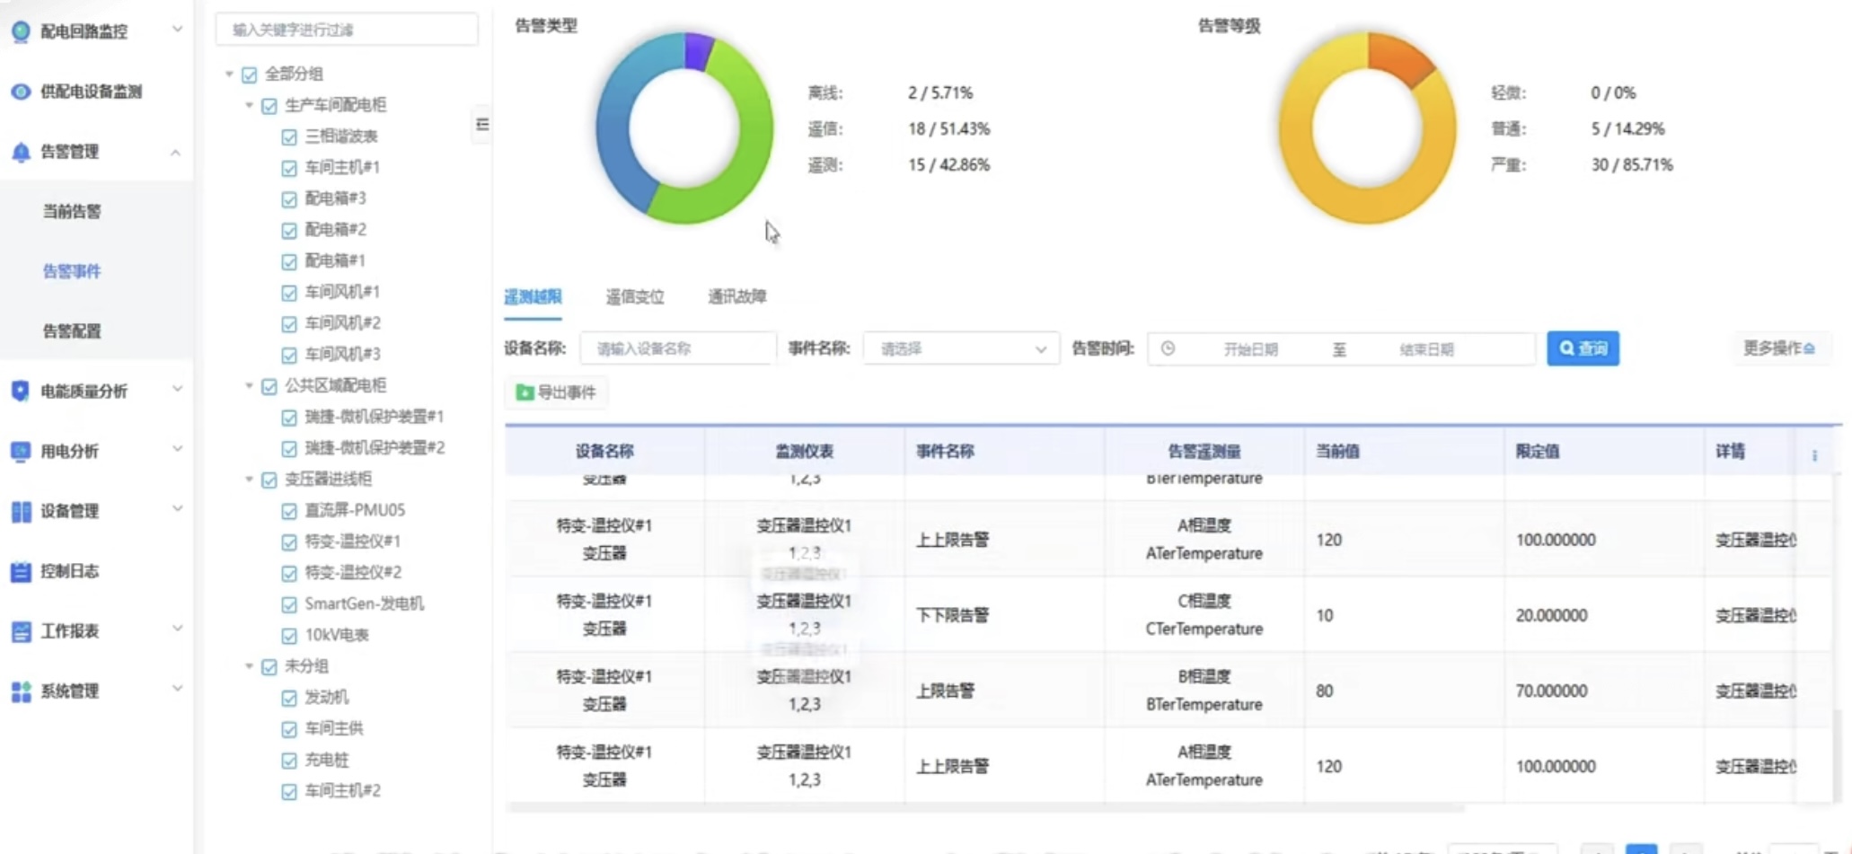Switch to the 遥信变位 tab
Image resolution: width=1852 pixels, height=854 pixels.
(x=635, y=297)
